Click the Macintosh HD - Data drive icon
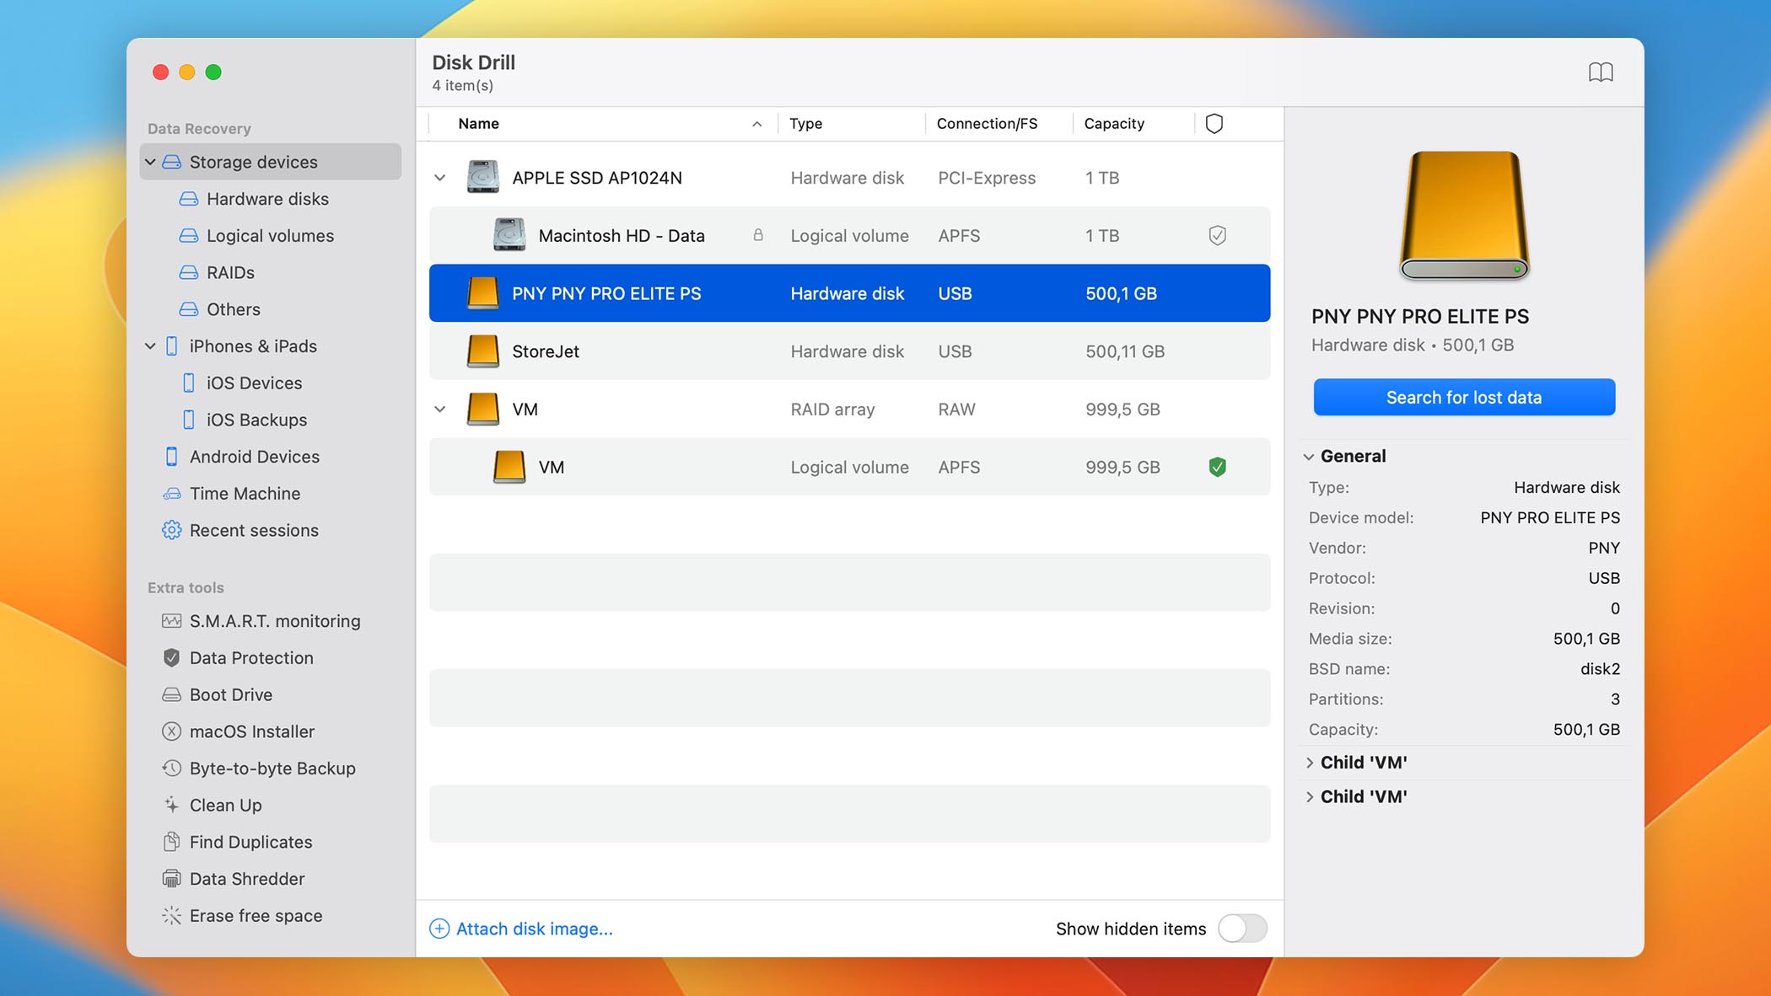 [509, 235]
